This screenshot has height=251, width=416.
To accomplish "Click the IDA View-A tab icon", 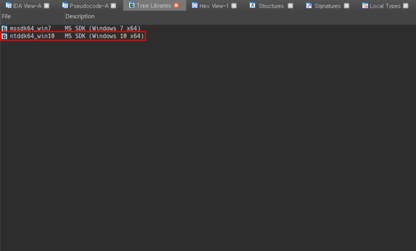I will [x=8, y=5].
